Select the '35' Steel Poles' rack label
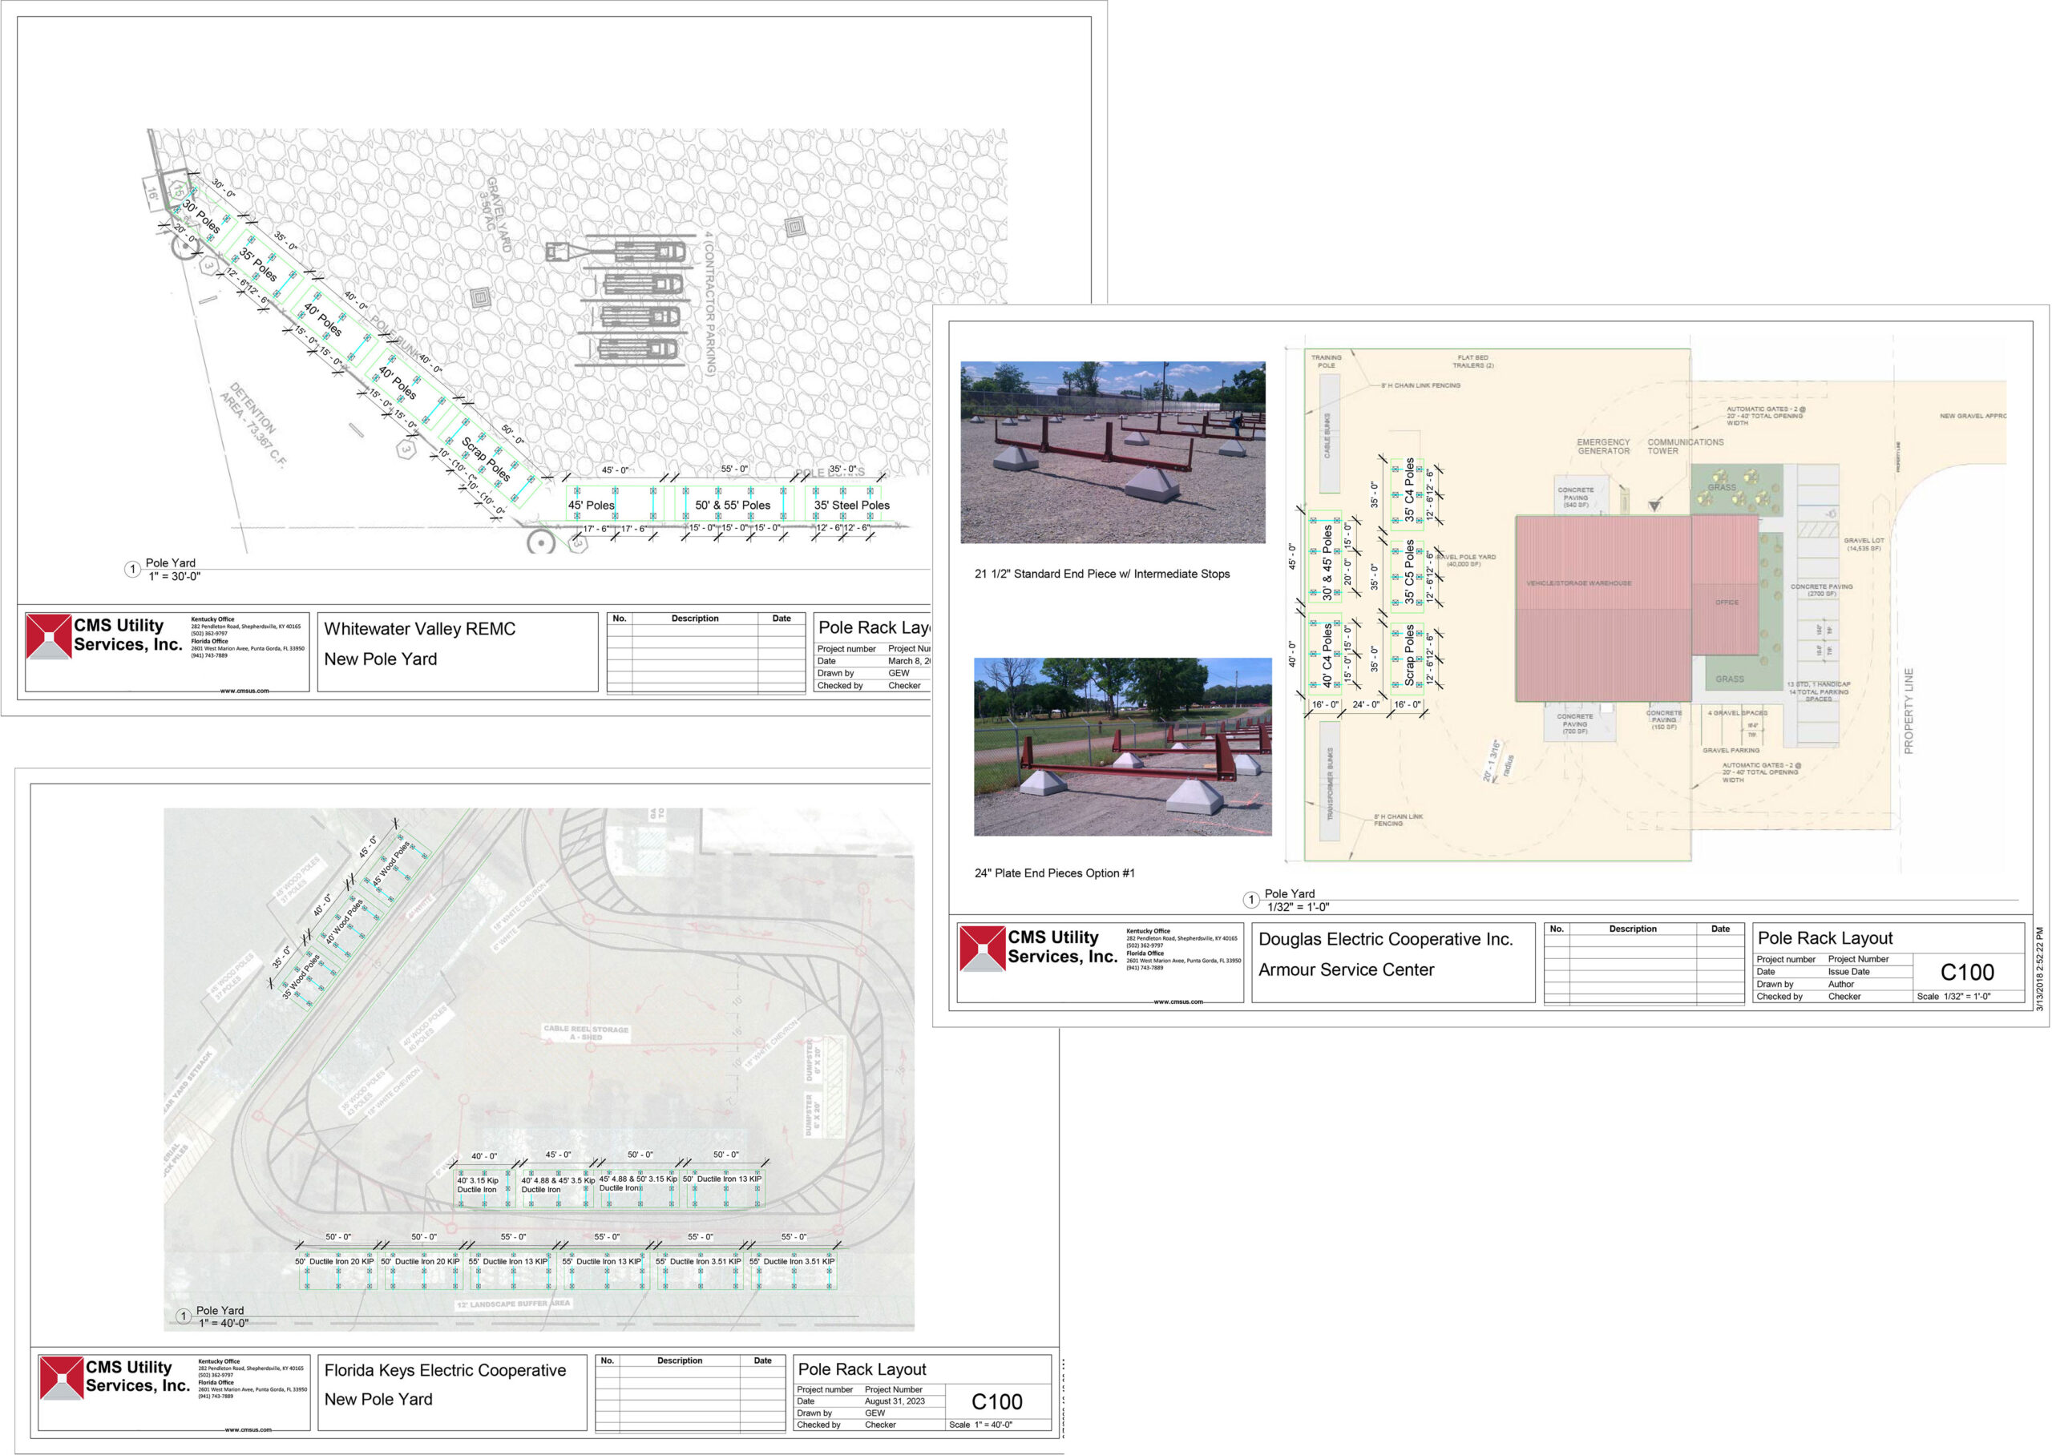The image size is (2052, 1455). (851, 506)
